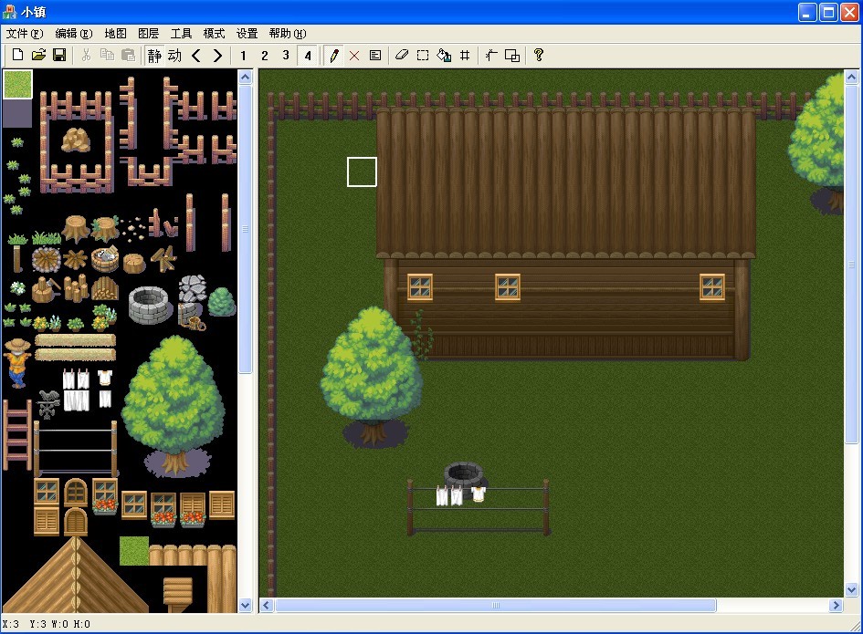Click the overlapping windows icon
863x634 pixels.
pos(512,55)
